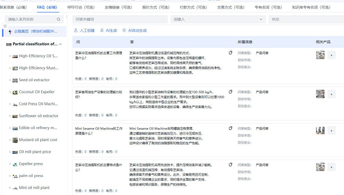Screen dimensions: 344x195
Task: Select palm oil press in series list
Action: pos(31,176)
